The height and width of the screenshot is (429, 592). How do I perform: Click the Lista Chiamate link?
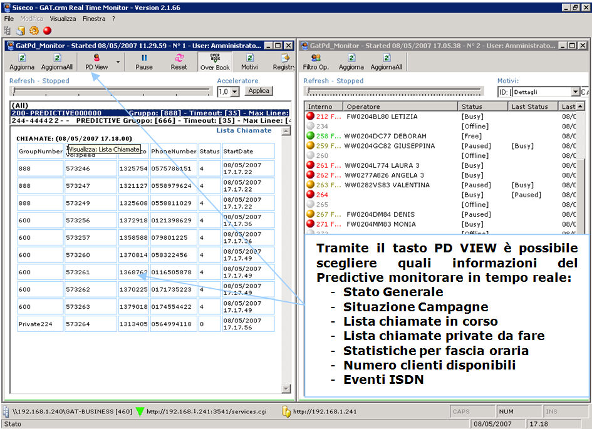tap(244, 130)
